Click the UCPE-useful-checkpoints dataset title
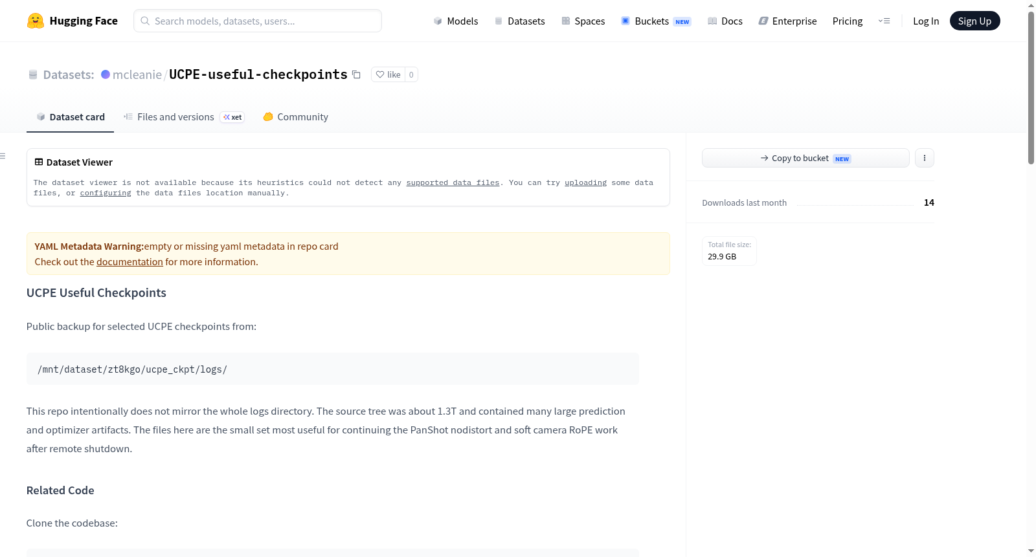Image resolution: width=1036 pixels, height=557 pixels. point(258,74)
